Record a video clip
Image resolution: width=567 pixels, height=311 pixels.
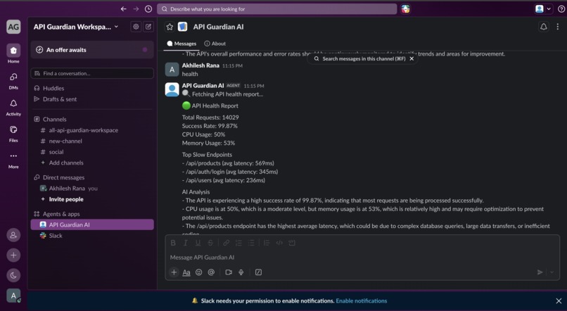tap(229, 272)
